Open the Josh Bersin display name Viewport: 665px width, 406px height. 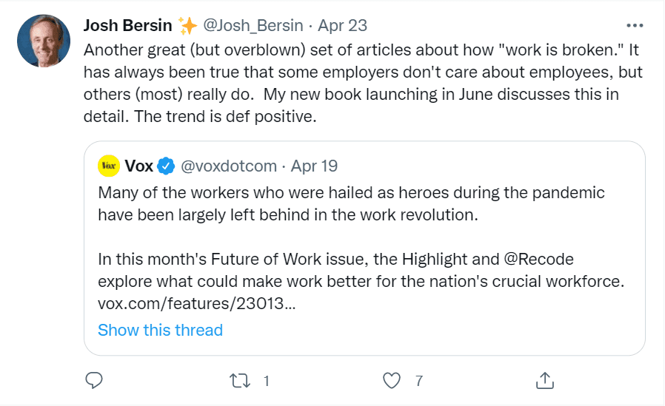(127, 26)
